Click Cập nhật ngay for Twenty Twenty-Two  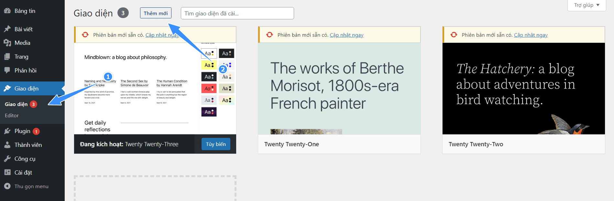pyautogui.click(x=531, y=35)
